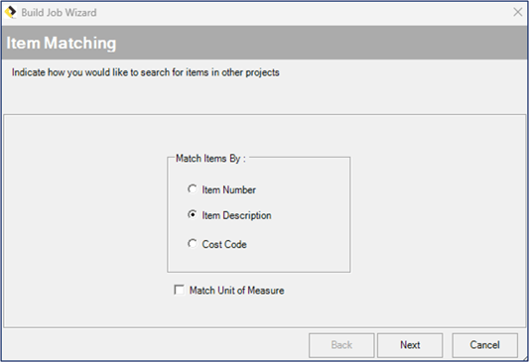Screen dimensions: 529x362
Task: Proceed with the Next button
Action: click(x=410, y=345)
